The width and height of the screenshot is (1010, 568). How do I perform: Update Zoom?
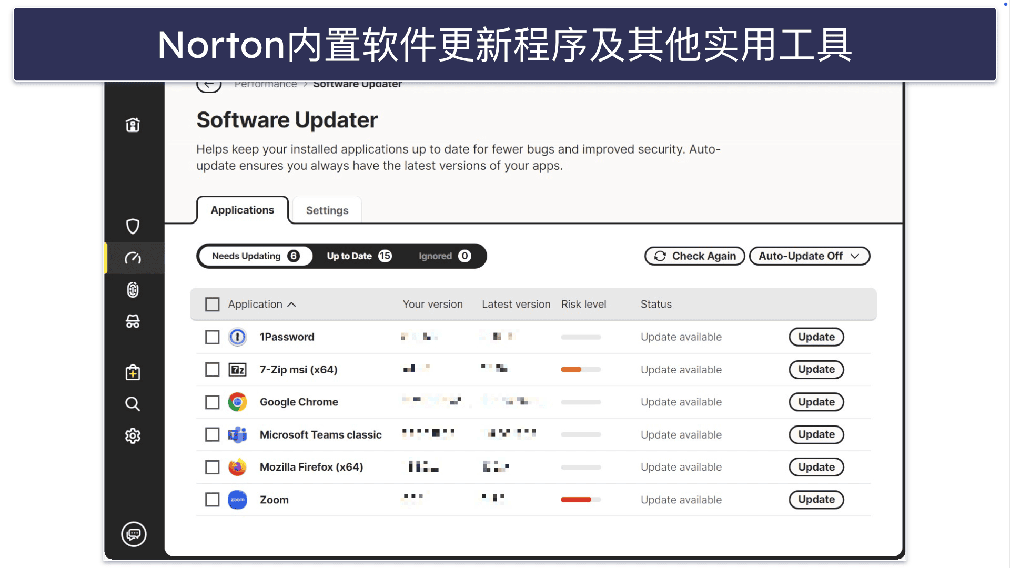click(816, 500)
